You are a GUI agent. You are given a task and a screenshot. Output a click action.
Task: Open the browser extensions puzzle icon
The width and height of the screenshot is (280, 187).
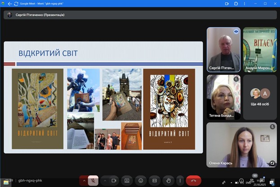point(236,4)
